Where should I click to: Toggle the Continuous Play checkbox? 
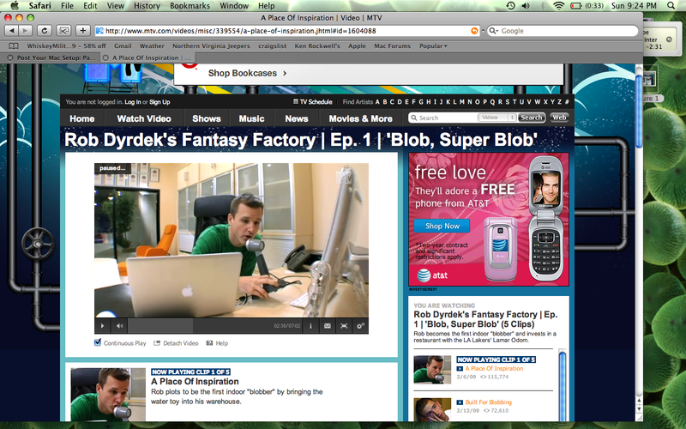pyautogui.click(x=98, y=342)
